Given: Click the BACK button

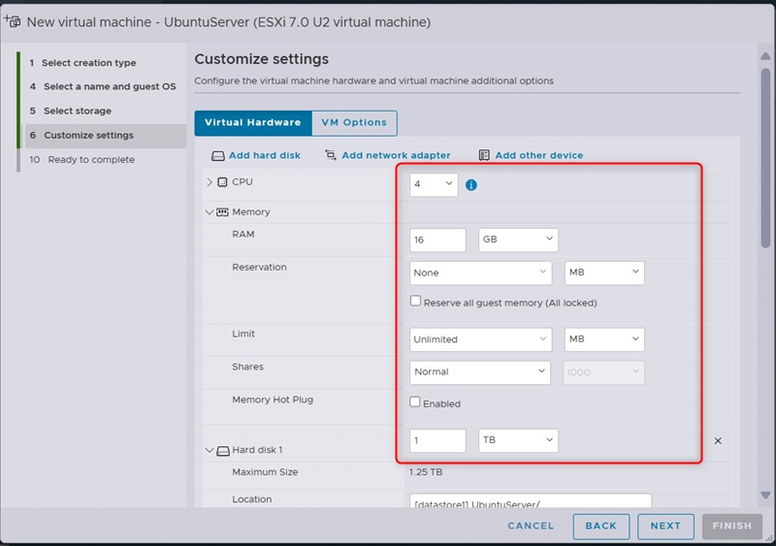Looking at the screenshot, I should pyautogui.click(x=601, y=527).
